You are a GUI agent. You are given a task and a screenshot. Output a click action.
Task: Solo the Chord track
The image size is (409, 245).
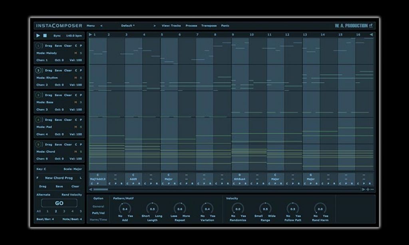coord(81,152)
